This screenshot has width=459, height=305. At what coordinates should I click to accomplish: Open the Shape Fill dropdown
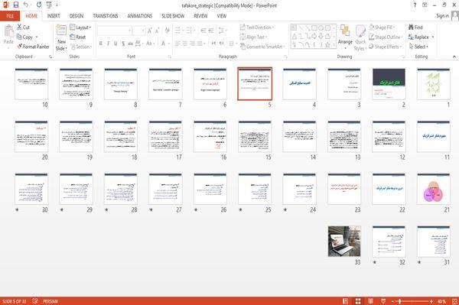382,28
